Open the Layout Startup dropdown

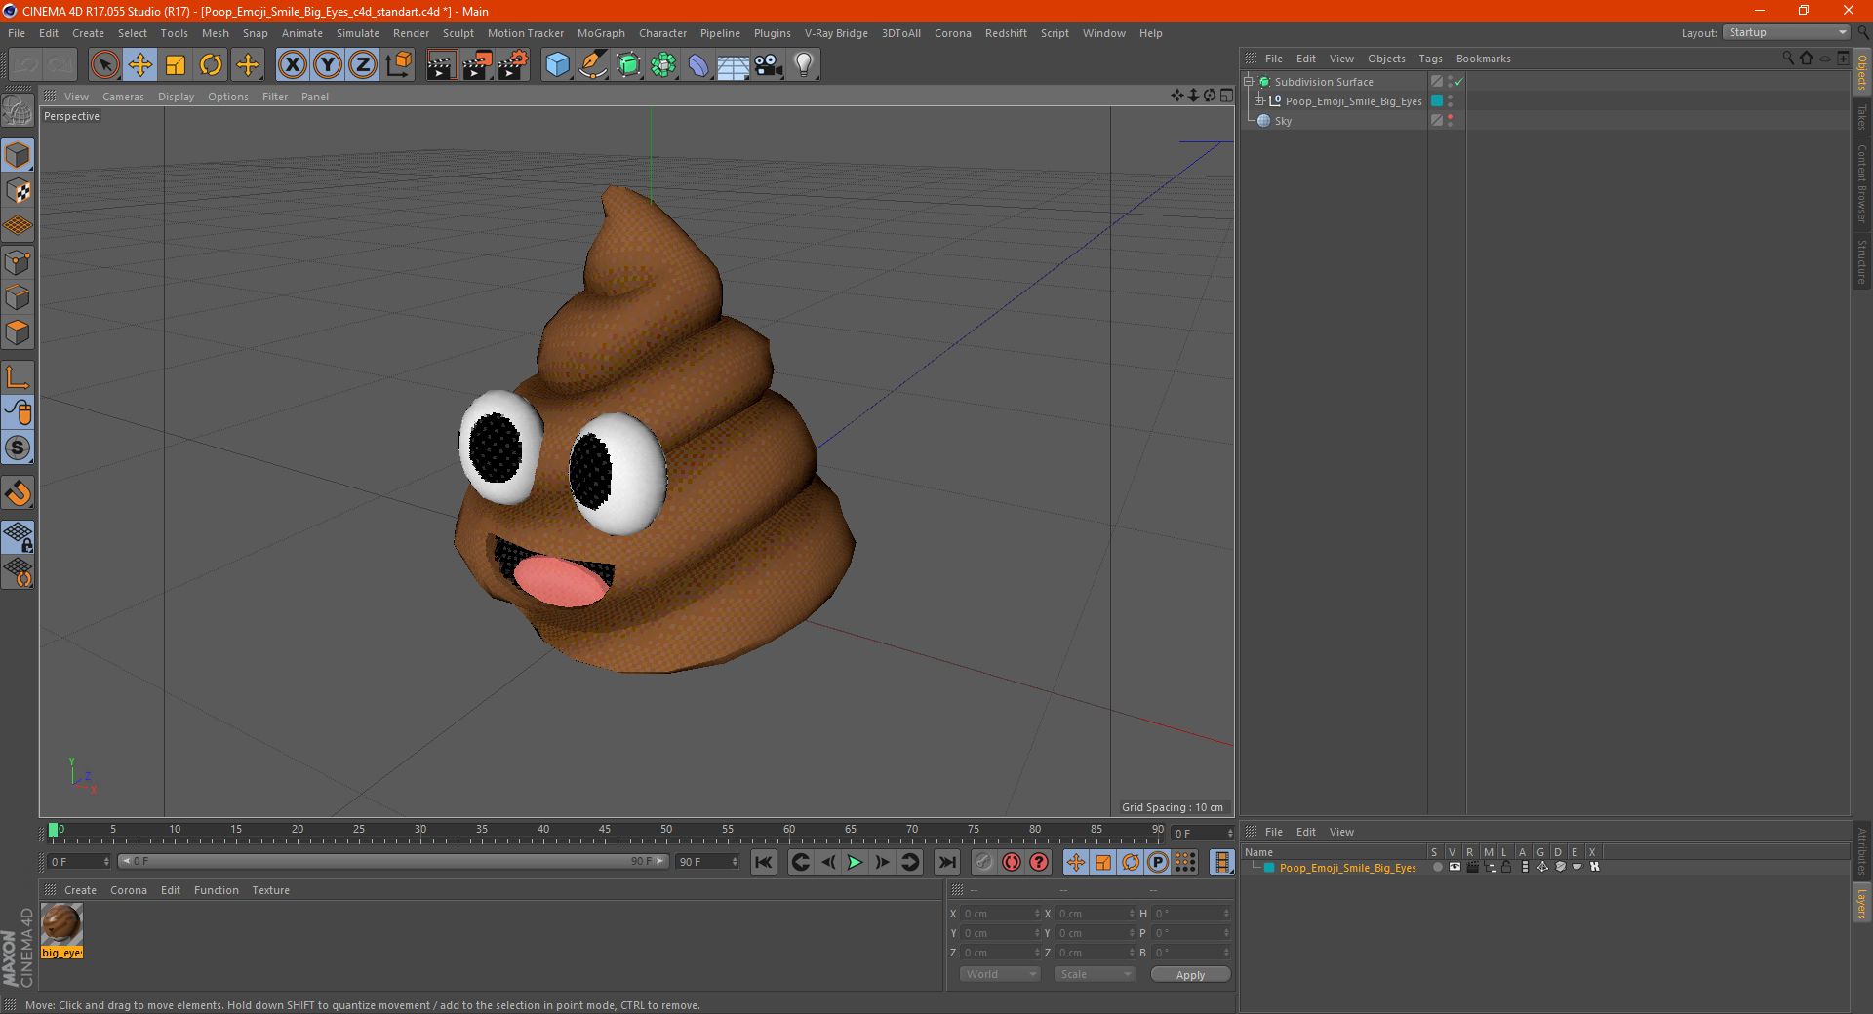click(1787, 32)
